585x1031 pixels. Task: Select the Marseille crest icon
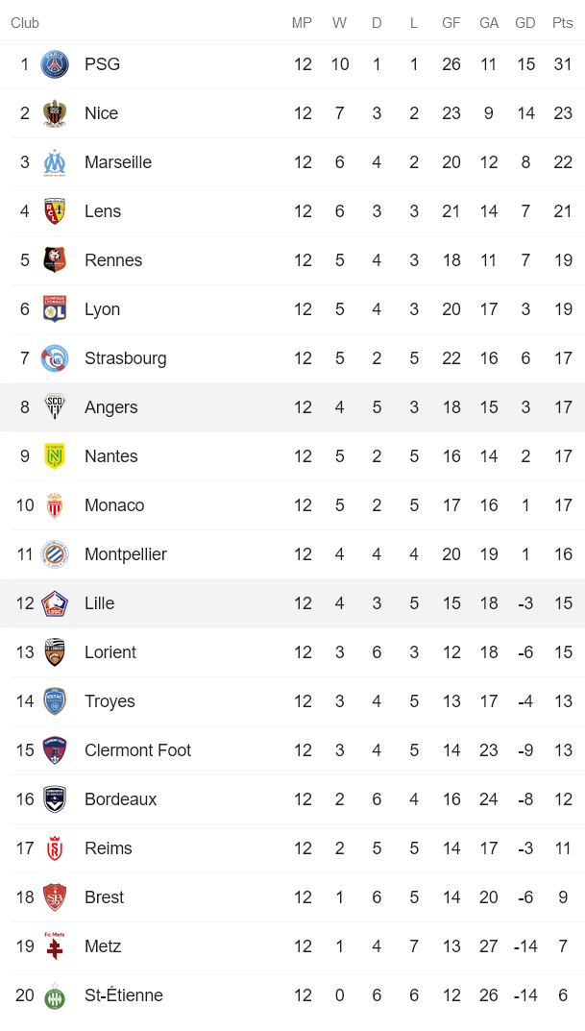[55, 162]
